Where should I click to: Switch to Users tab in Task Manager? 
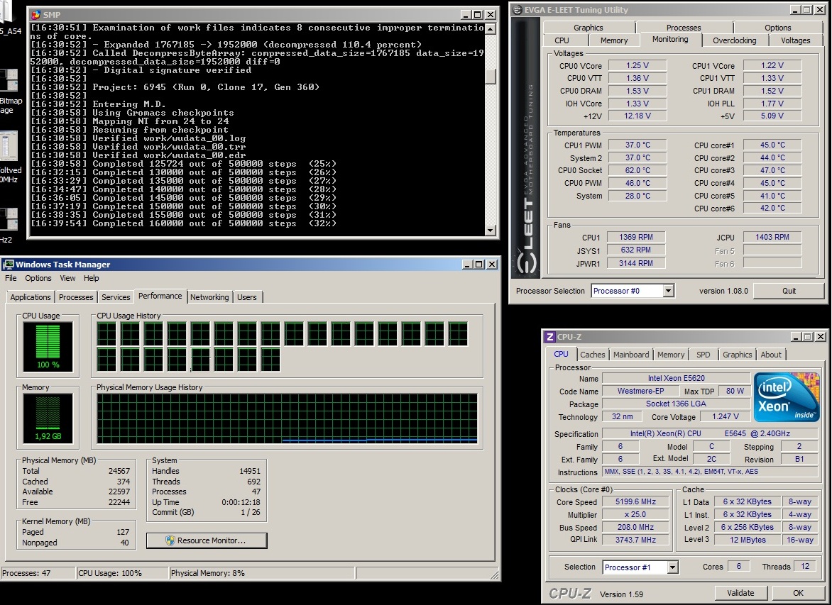click(x=247, y=297)
